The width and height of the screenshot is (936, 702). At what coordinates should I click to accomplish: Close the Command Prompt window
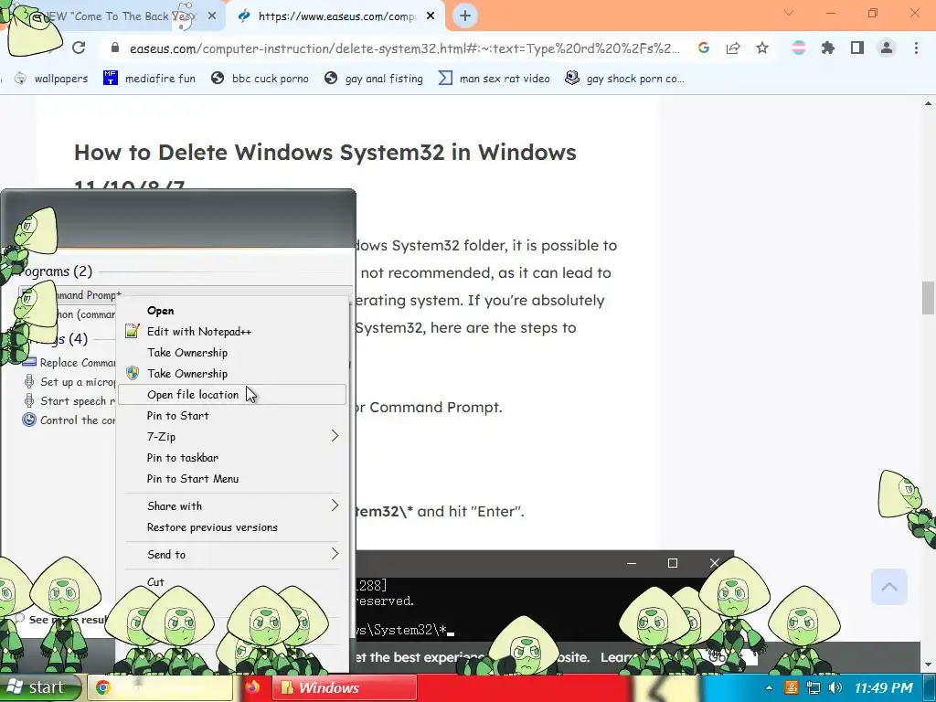point(715,563)
